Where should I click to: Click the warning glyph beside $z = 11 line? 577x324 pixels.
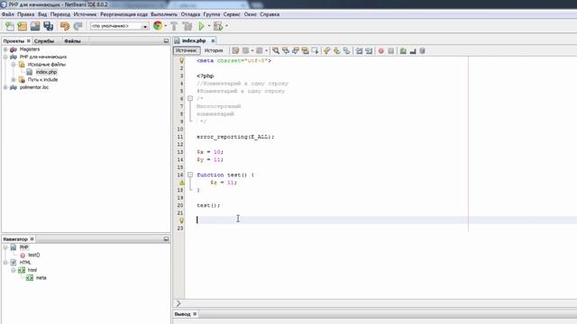tap(181, 182)
